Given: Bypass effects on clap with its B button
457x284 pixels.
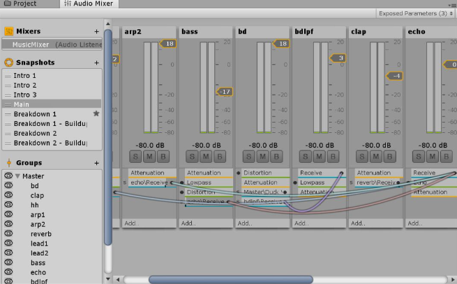Looking at the screenshot, I should (x=389, y=155).
